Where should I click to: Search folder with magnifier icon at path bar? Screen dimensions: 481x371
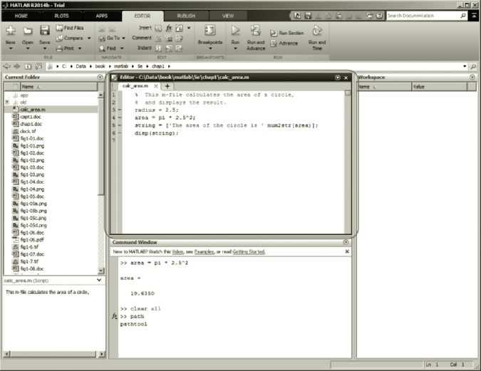pyautogui.click(x=473, y=66)
